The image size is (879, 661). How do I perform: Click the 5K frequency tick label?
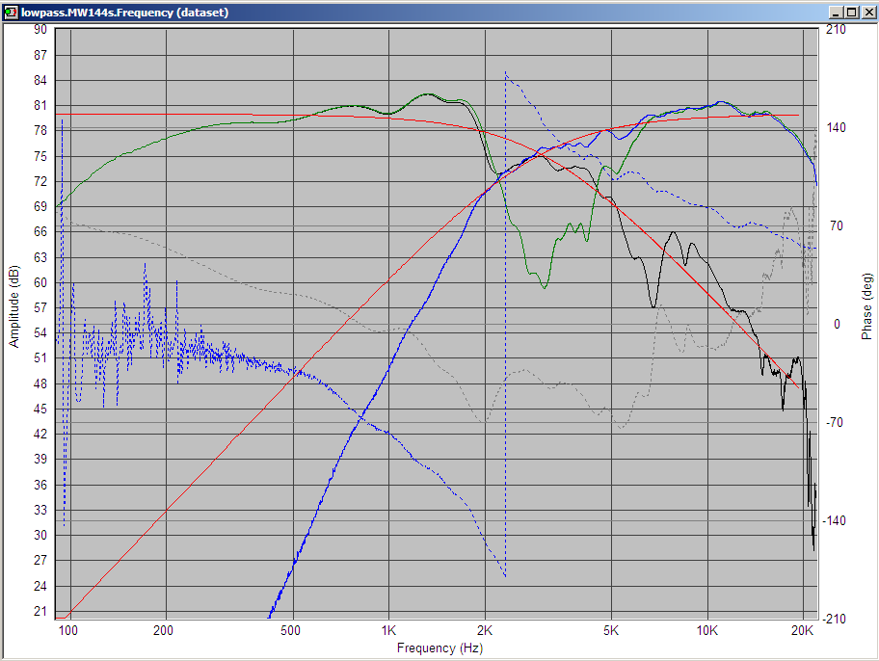611,631
